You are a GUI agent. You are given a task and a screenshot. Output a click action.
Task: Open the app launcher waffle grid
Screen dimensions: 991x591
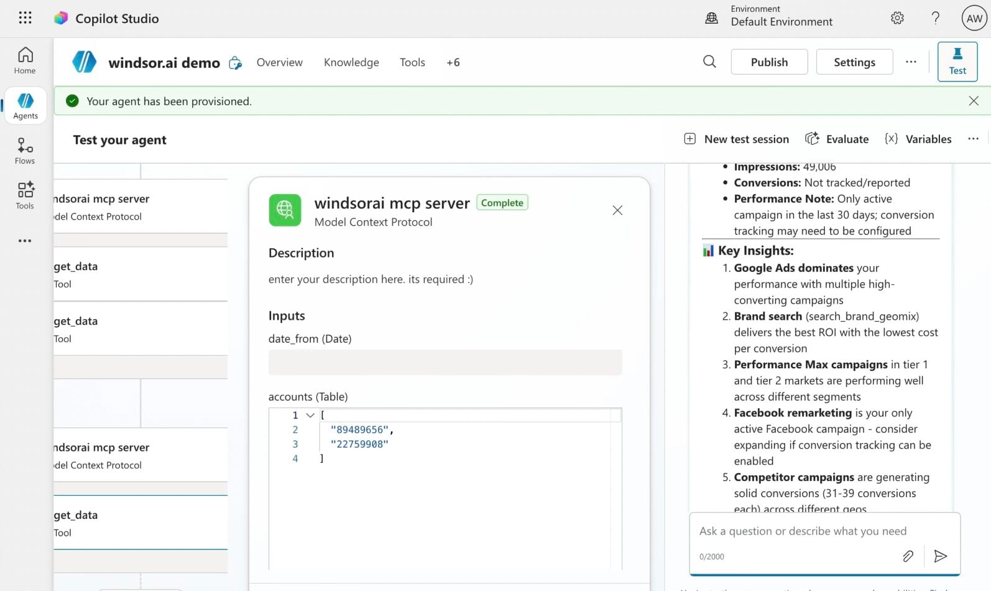25,18
